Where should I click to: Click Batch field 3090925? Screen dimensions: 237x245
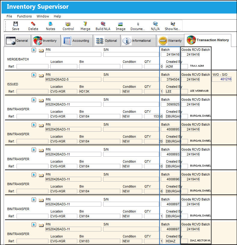point(170,104)
